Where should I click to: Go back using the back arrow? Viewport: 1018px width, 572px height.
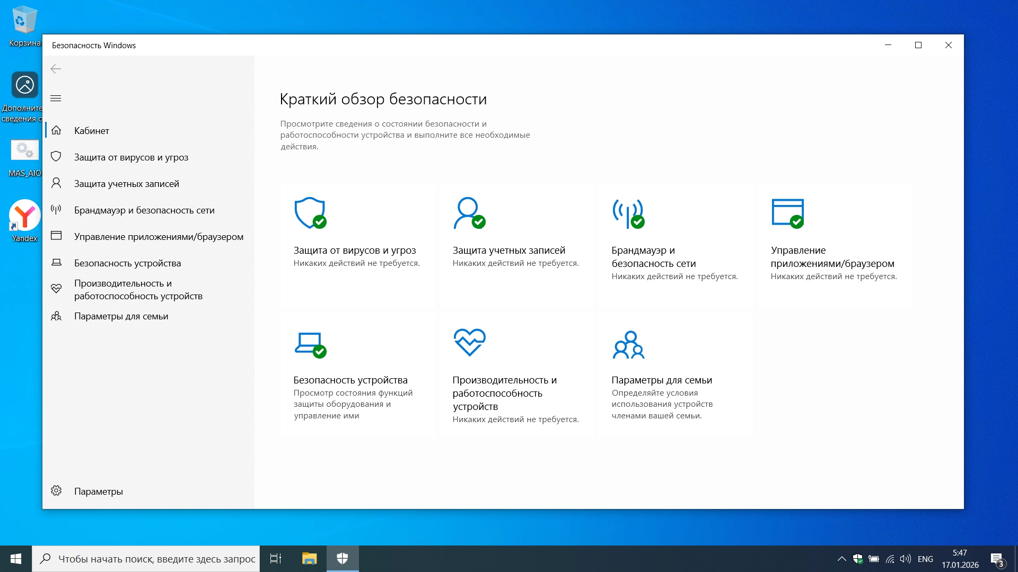coord(56,69)
